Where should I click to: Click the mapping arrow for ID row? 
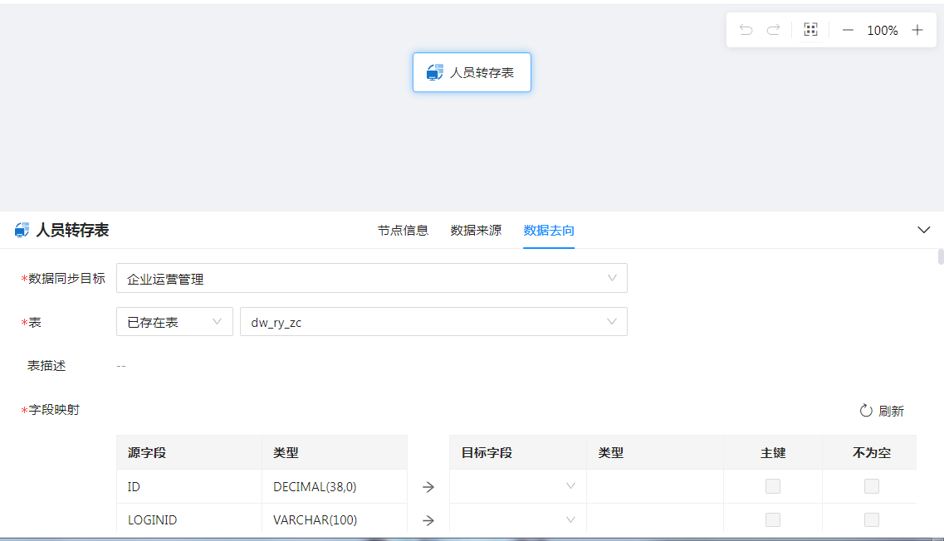[x=428, y=487]
